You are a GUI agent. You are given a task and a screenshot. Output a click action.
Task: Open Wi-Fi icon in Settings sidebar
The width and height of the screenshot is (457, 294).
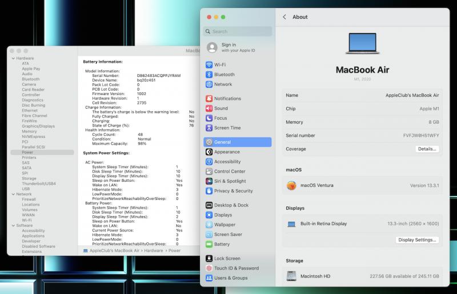coord(209,64)
